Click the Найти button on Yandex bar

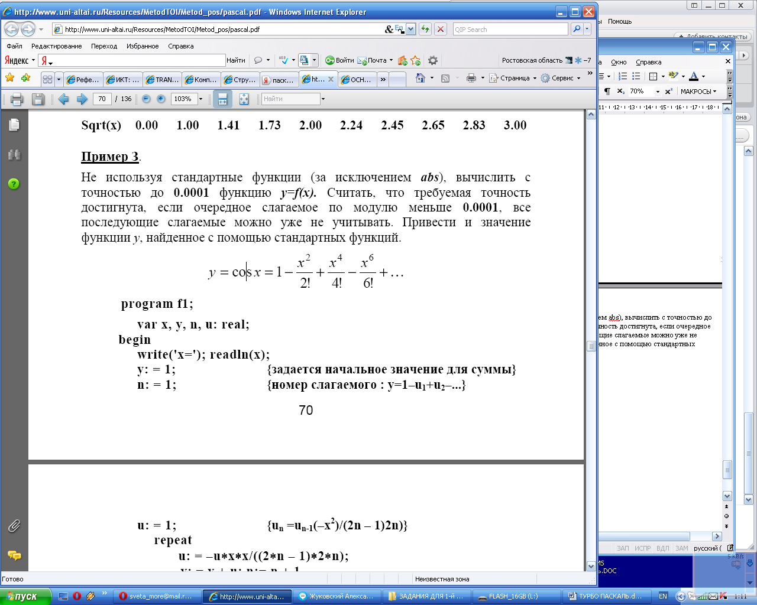235,60
